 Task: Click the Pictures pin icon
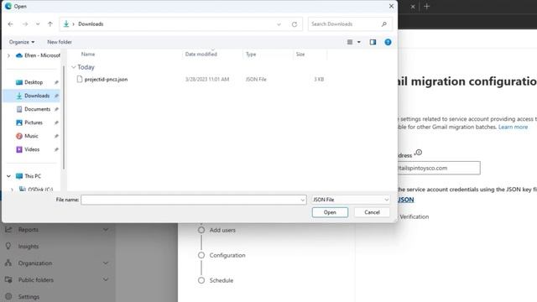(x=56, y=122)
